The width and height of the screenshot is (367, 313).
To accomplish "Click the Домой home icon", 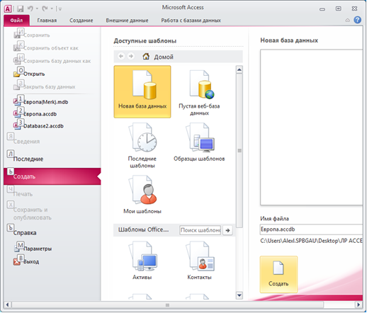I will (x=146, y=57).
